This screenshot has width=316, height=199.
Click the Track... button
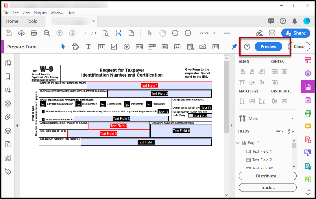point(268,187)
